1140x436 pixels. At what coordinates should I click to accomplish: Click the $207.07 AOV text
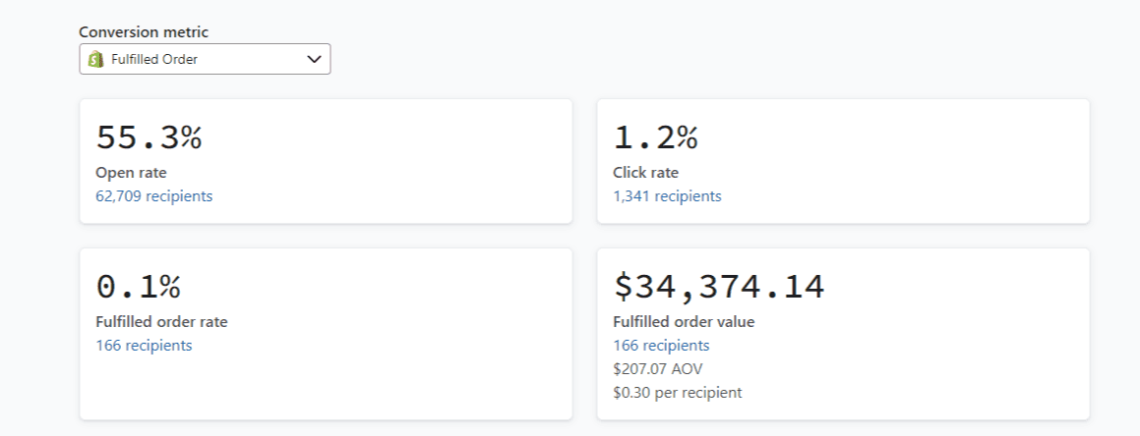[x=658, y=369]
